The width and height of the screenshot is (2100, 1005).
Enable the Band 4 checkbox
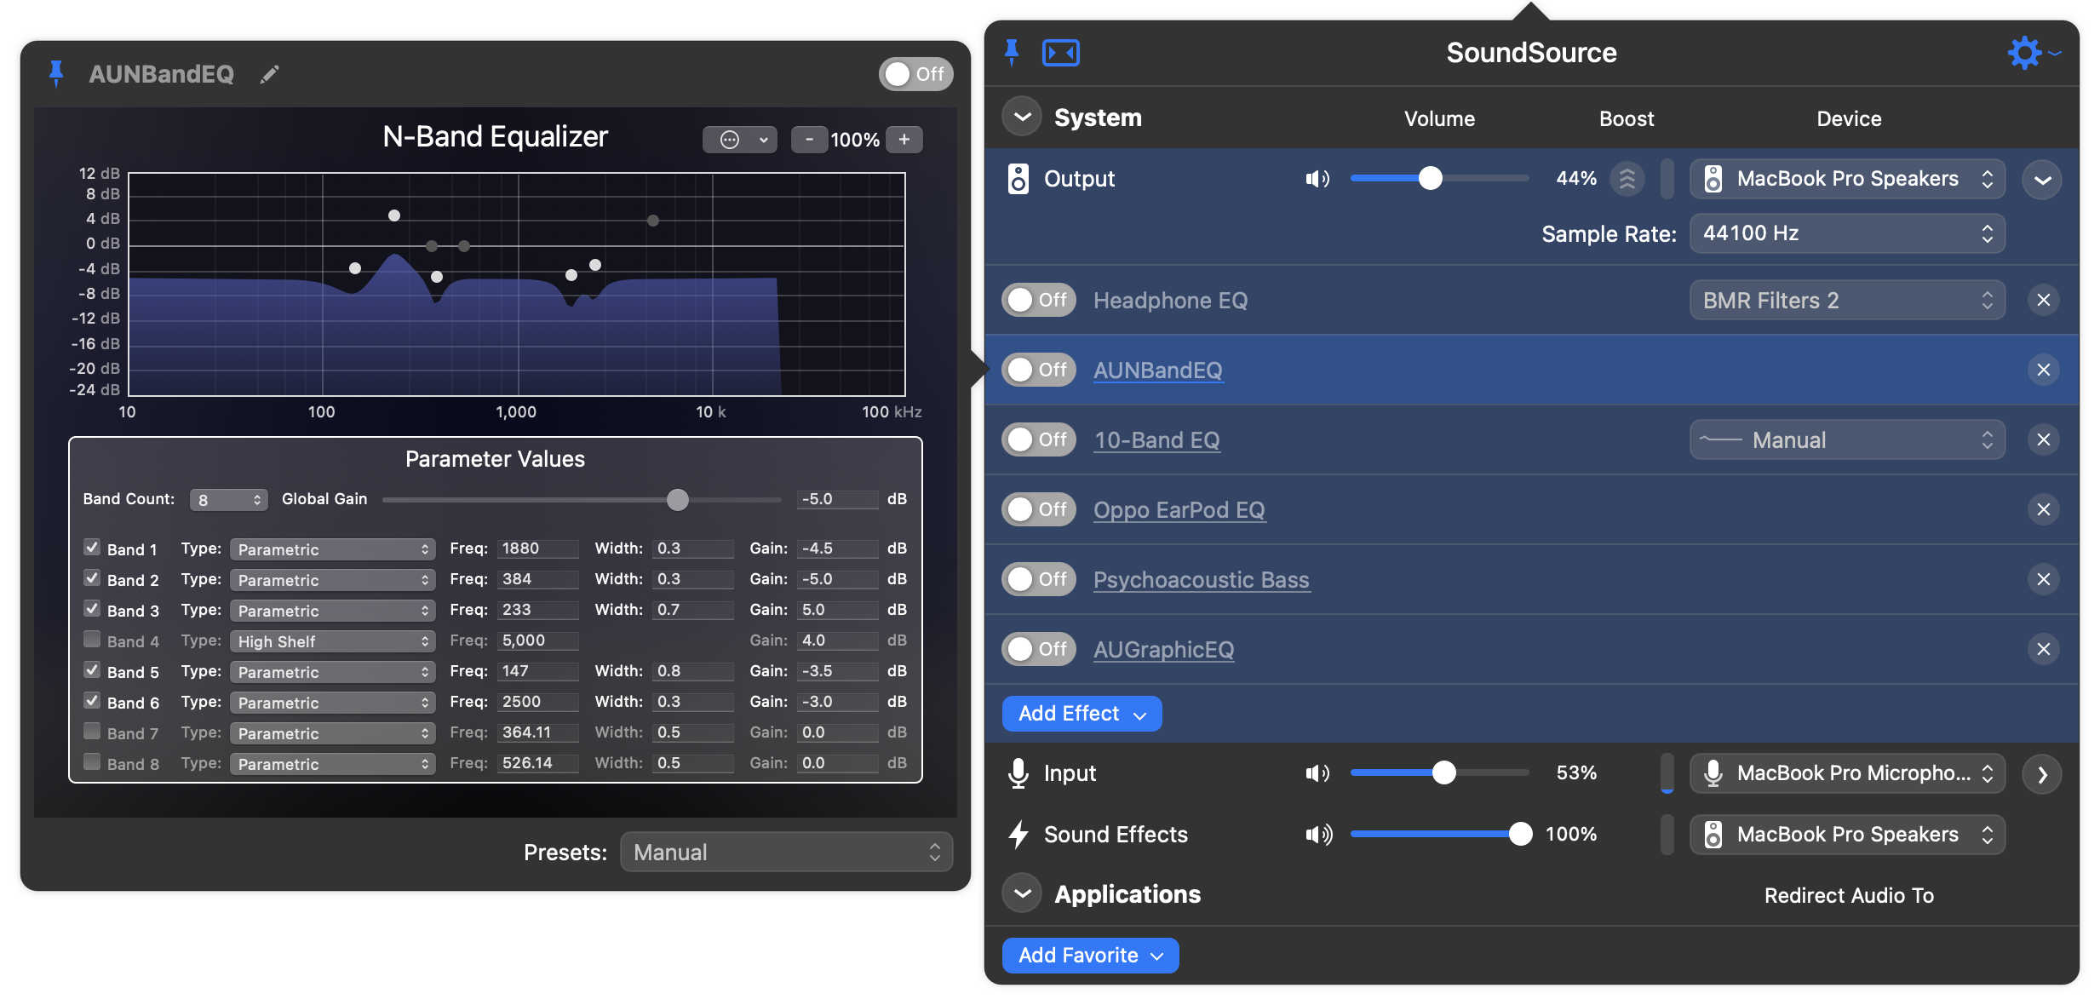coord(92,639)
